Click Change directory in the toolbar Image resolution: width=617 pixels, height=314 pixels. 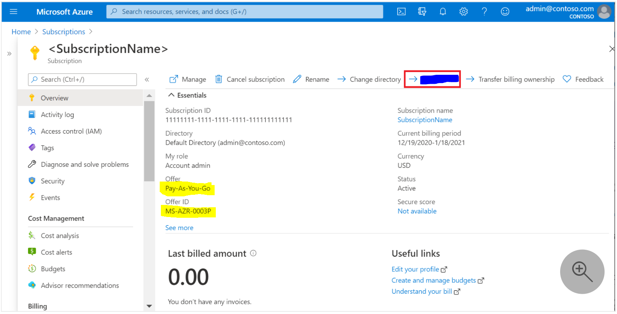(369, 79)
